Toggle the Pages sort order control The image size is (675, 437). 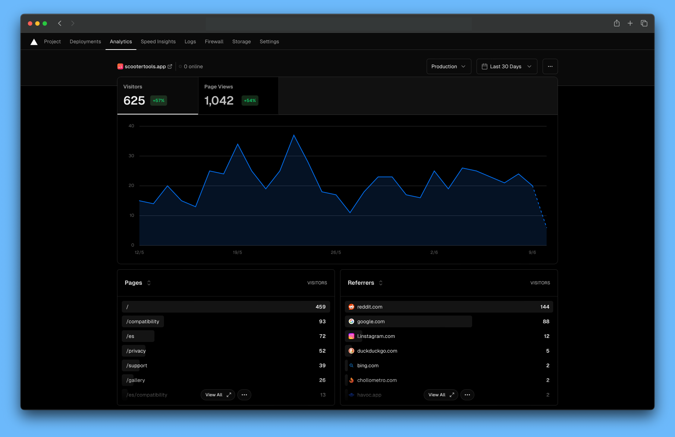149,283
